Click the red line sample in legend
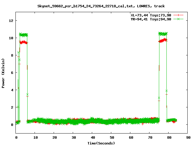Screen dimensions: 194x146 [178, 15]
